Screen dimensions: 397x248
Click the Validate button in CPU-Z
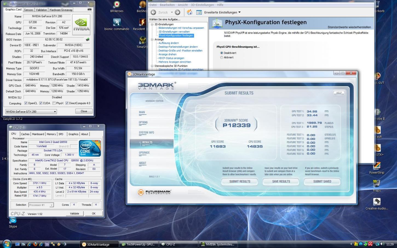74,214
